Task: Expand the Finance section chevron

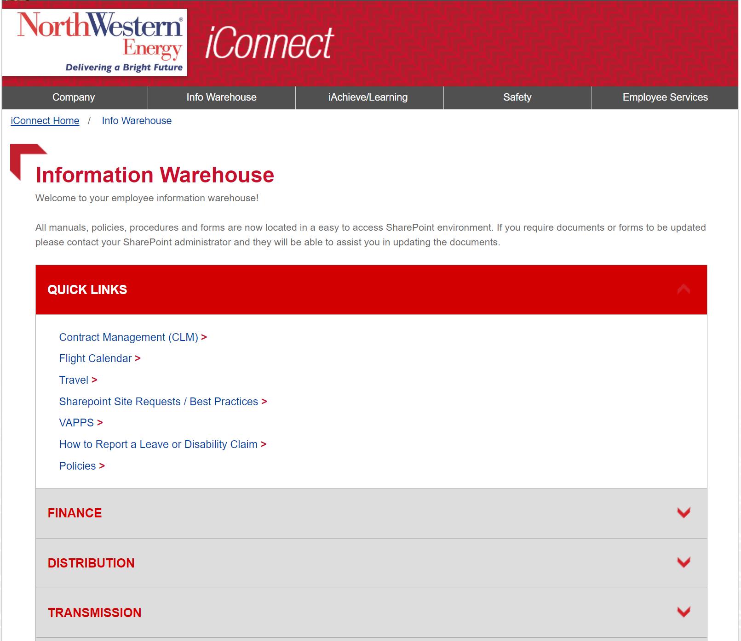Action: tap(684, 513)
